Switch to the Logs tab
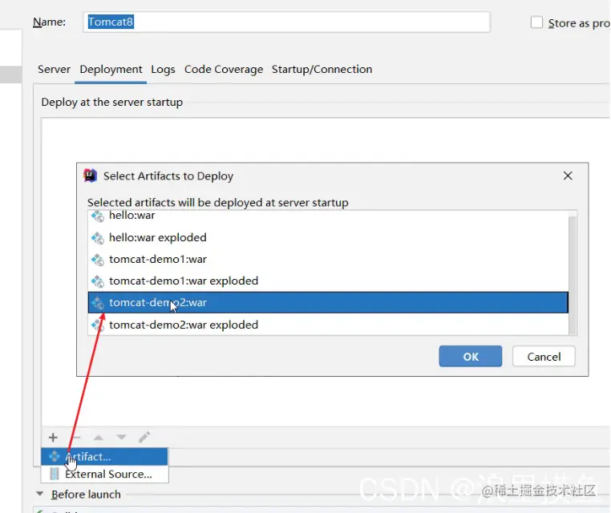Image resolution: width=611 pixels, height=513 pixels. pos(163,69)
